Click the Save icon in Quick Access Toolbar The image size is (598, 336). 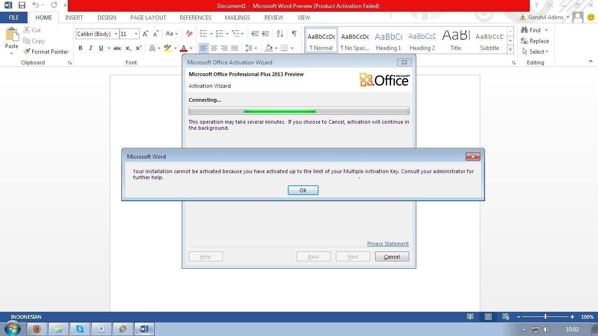[21, 6]
